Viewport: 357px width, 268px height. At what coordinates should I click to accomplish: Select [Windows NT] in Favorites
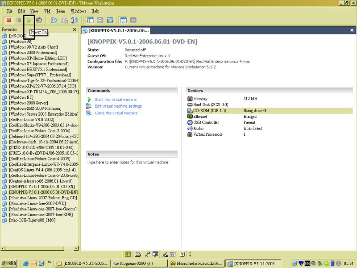pyautogui.click(x=21, y=97)
